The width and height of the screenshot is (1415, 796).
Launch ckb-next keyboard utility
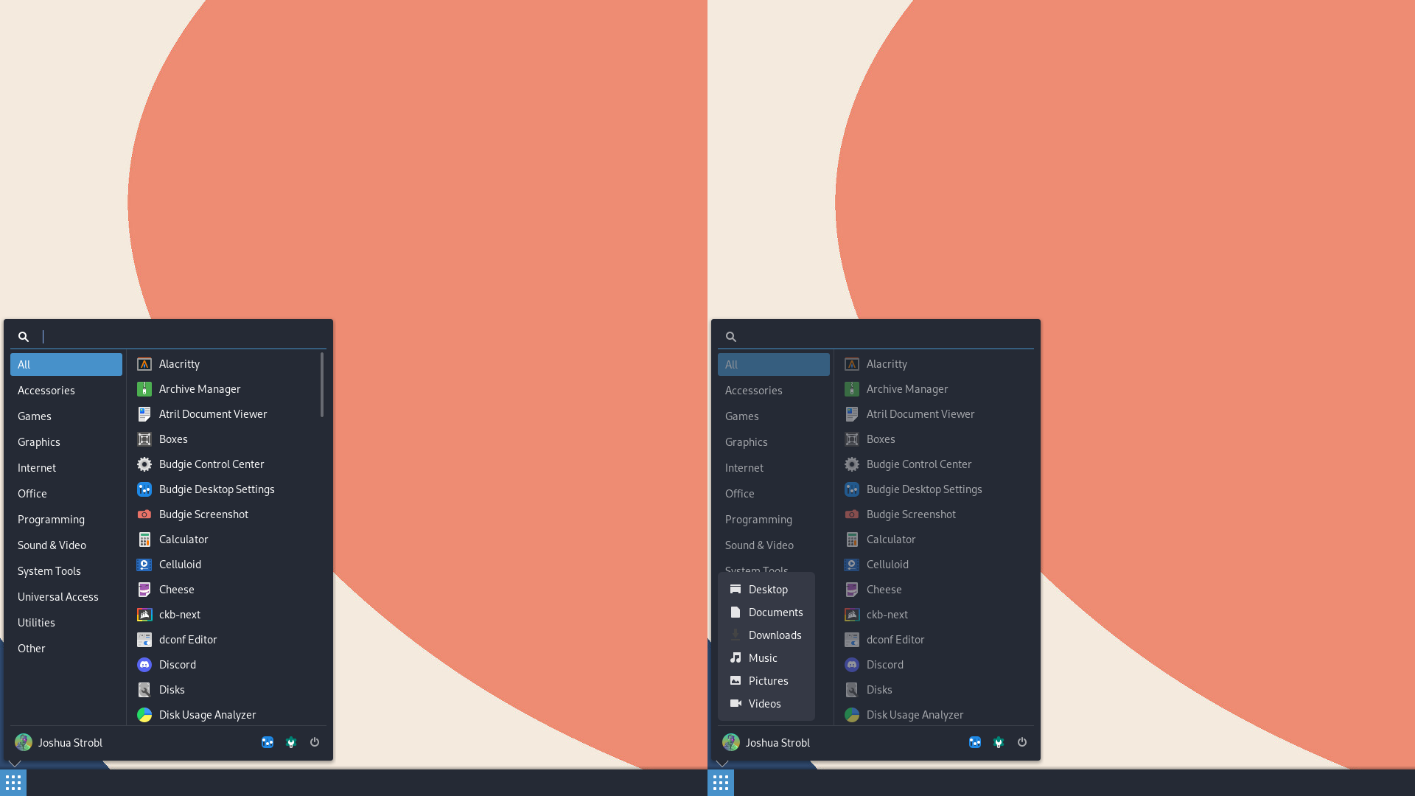179,614
